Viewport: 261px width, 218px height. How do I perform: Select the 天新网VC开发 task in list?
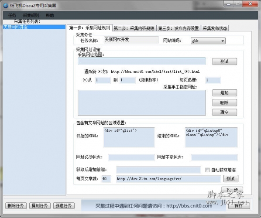pos(34,27)
